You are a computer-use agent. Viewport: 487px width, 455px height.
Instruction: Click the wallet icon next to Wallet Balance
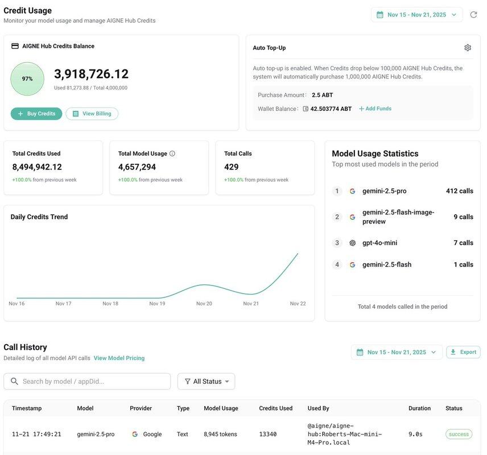coord(306,109)
